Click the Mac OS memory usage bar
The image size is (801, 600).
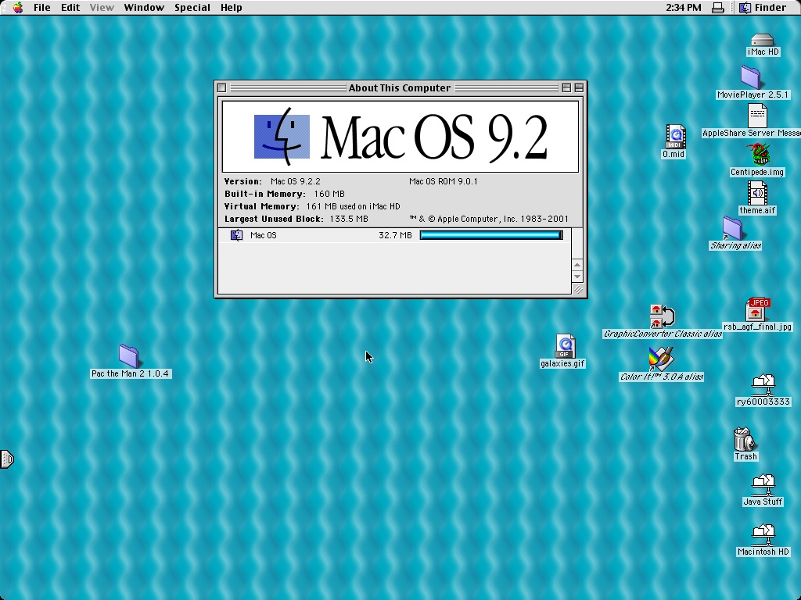(491, 235)
